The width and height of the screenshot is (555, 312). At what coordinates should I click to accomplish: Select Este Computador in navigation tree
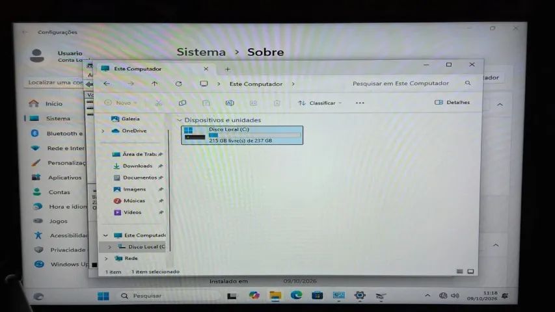140,235
